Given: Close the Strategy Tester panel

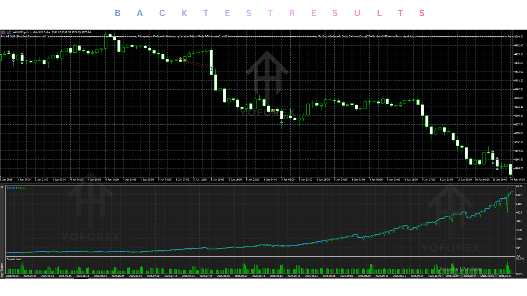Looking at the screenshot, I should [2, 187].
